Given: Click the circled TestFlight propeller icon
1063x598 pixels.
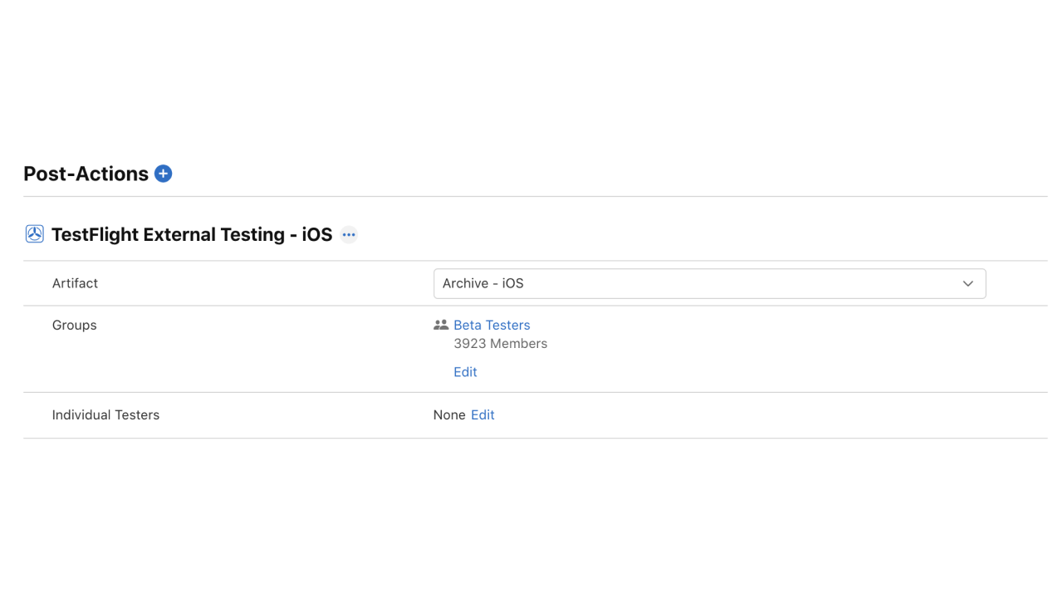Looking at the screenshot, I should (x=34, y=234).
